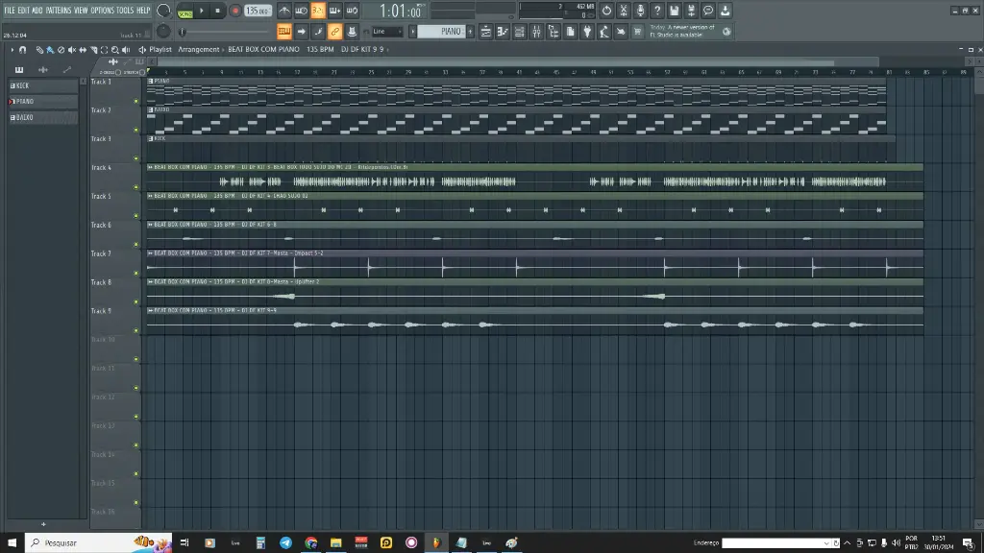Select the BAIXO pattern in picker
This screenshot has height=553, width=984.
point(42,117)
